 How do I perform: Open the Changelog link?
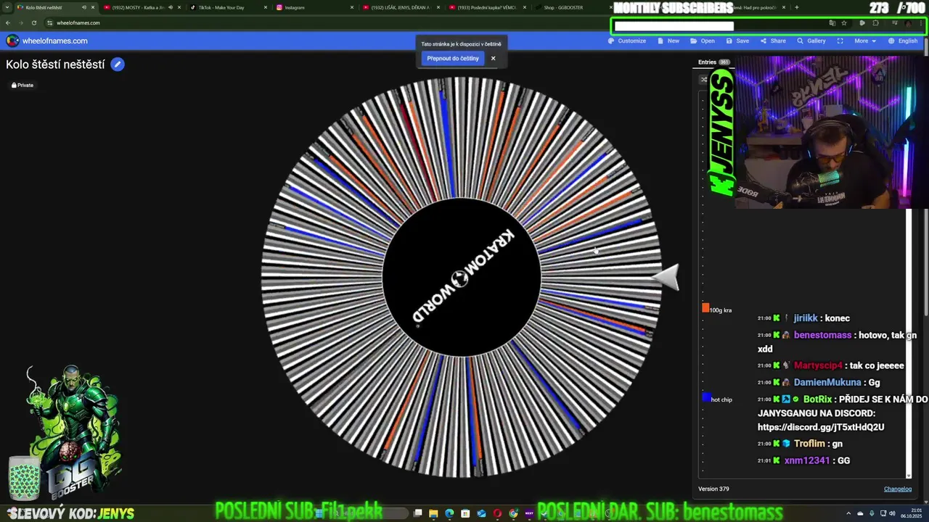897,489
